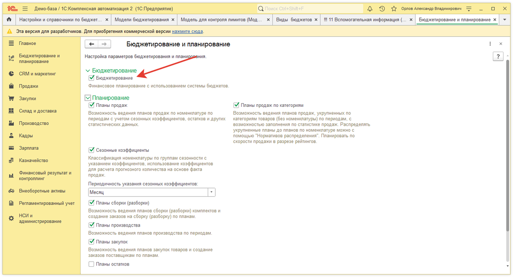The image size is (513, 277).
Task: Open the form's more actions menu (three dots)
Action: coord(490,44)
